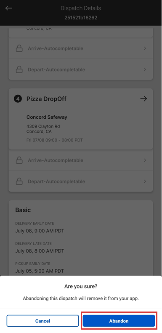The width and height of the screenshot is (162, 333).
Task: Open the Pizza DropOff card title
Action: point(46,99)
